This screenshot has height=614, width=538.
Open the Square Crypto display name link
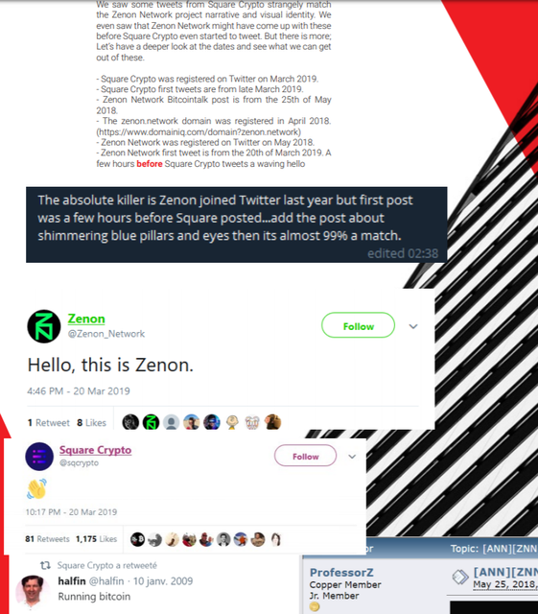95,450
